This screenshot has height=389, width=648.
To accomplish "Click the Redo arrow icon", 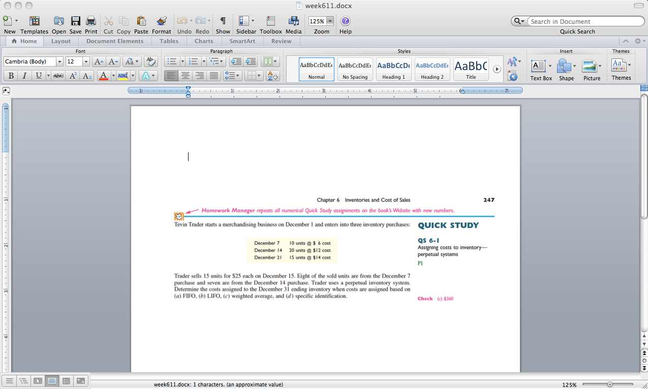I will coord(200,21).
